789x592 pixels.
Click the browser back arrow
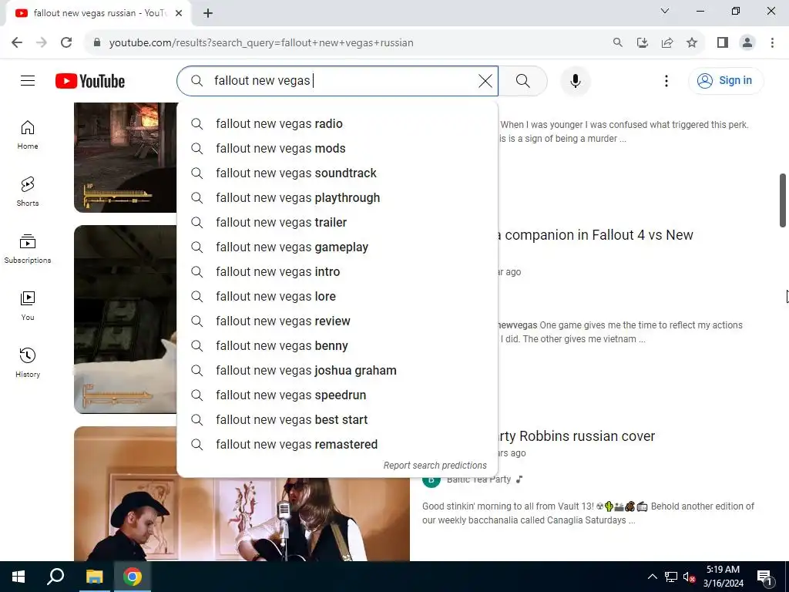[17, 43]
